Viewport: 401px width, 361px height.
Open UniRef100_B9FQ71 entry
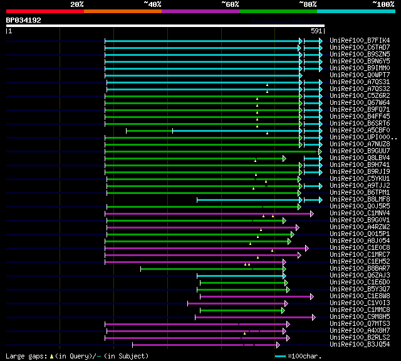coord(360,110)
